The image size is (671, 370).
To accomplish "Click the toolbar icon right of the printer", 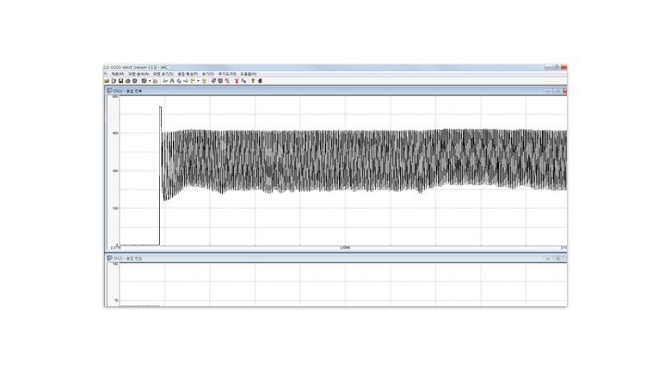I will pos(134,81).
